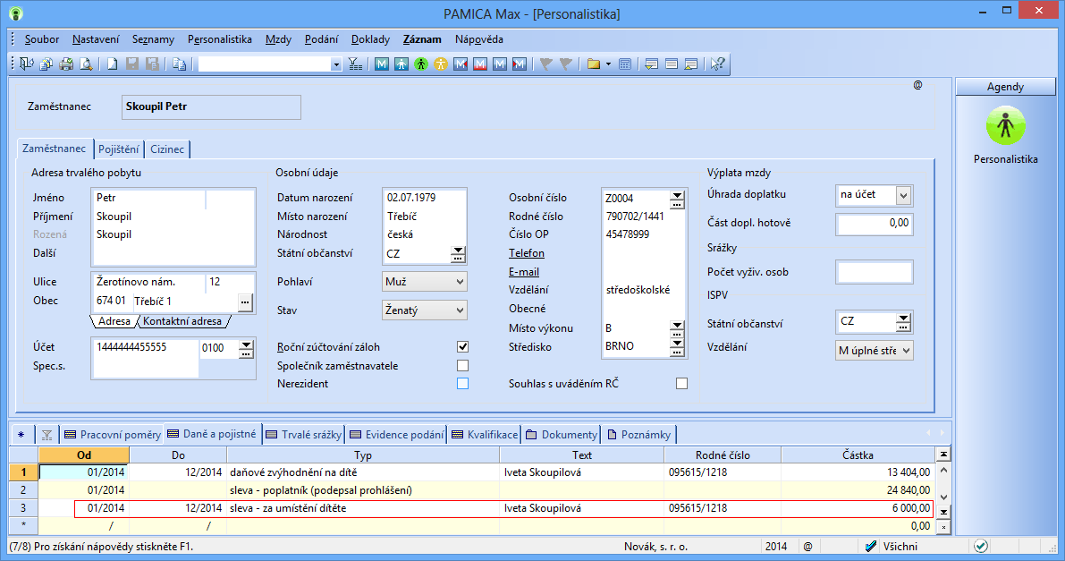Select table row number 2
Image resolution: width=1065 pixels, height=561 pixels.
click(x=23, y=490)
